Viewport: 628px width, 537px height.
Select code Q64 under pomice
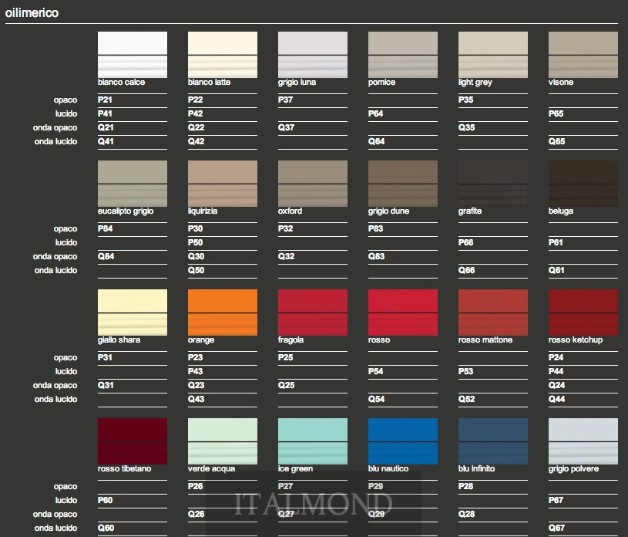point(377,141)
